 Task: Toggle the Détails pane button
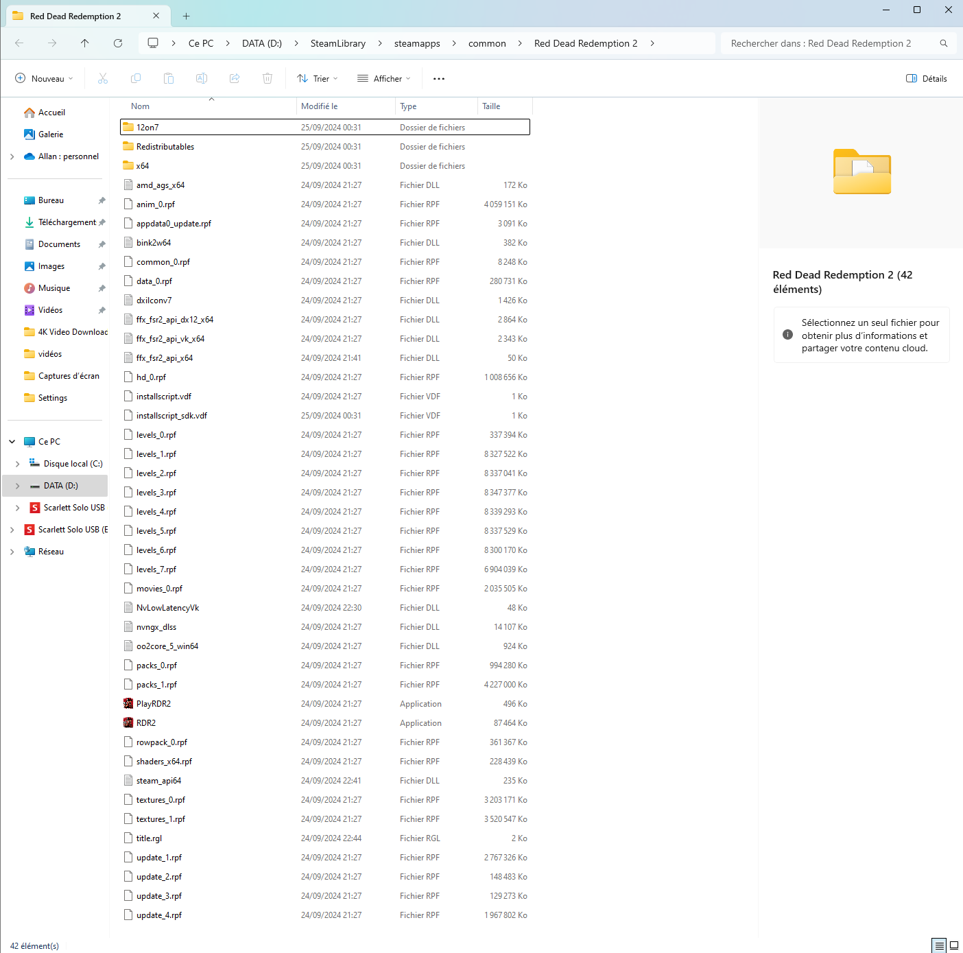pyautogui.click(x=927, y=78)
